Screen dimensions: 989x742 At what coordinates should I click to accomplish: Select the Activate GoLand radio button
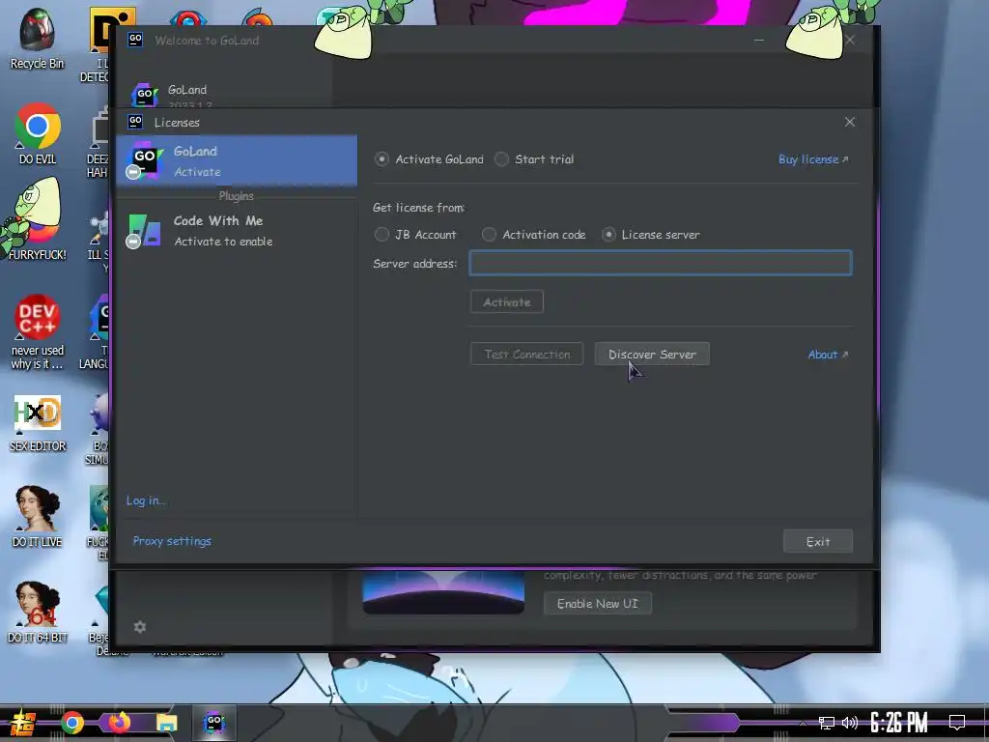click(x=381, y=159)
